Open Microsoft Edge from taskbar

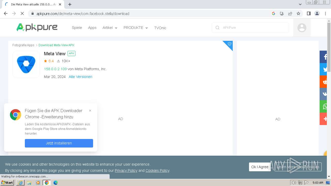56,183
